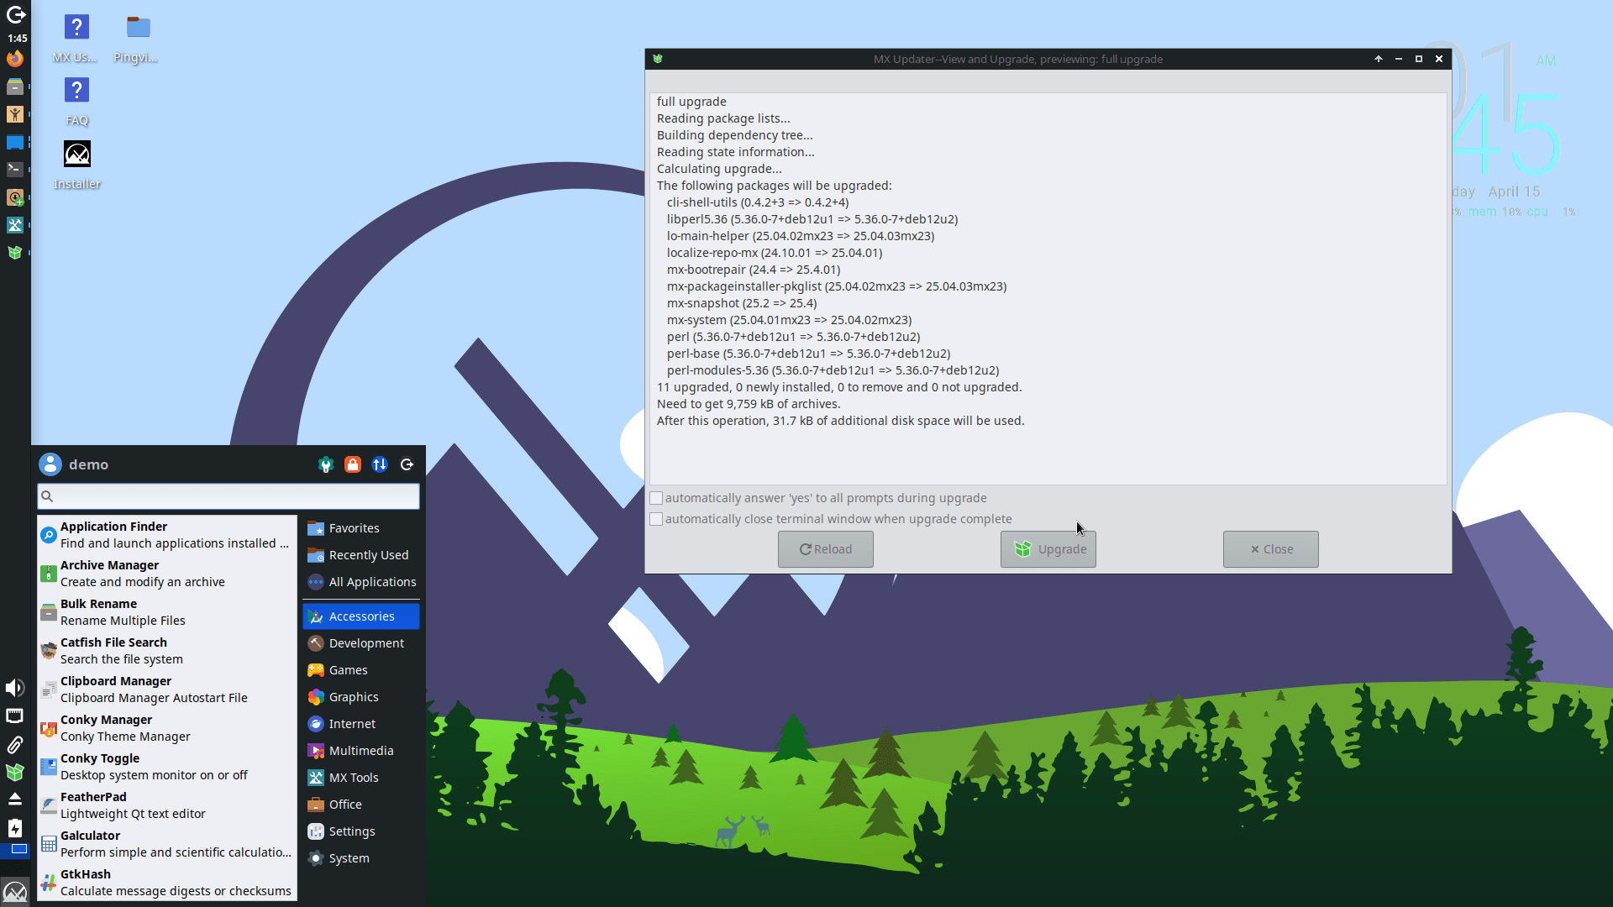The height and width of the screenshot is (907, 1613).
Task: Click the Reload button in MX Updater
Action: pyautogui.click(x=825, y=549)
